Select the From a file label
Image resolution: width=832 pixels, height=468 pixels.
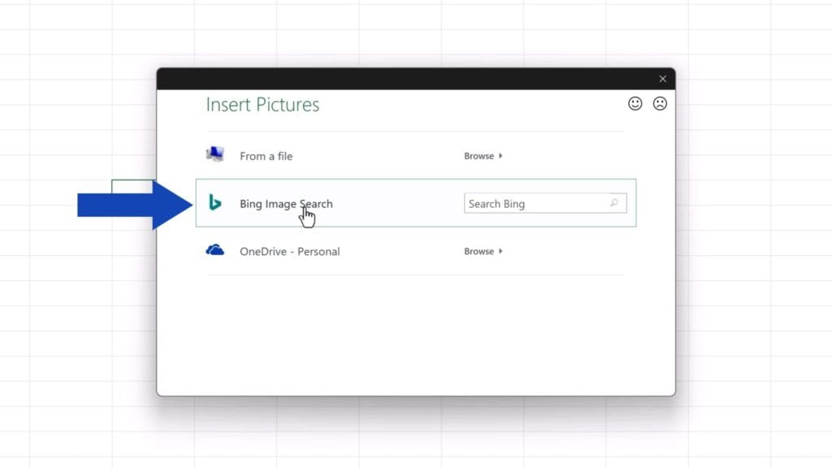pos(266,156)
